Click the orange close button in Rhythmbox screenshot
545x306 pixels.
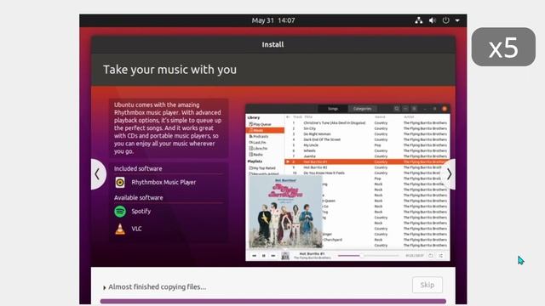pyautogui.click(x=445, y=109)
